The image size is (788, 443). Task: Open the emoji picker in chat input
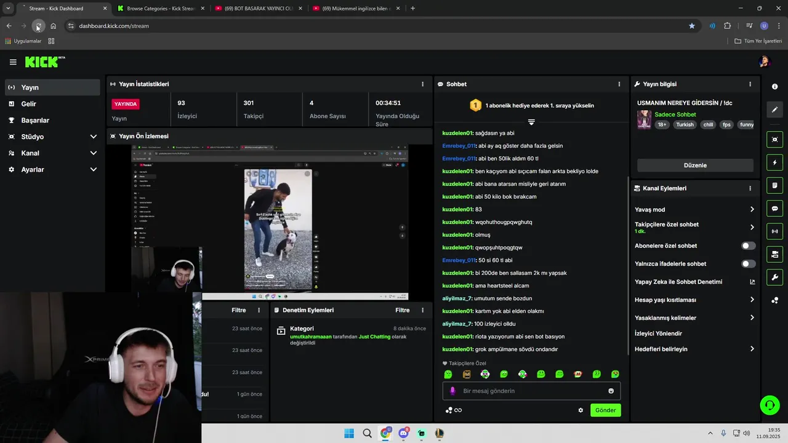click(611, 391)
